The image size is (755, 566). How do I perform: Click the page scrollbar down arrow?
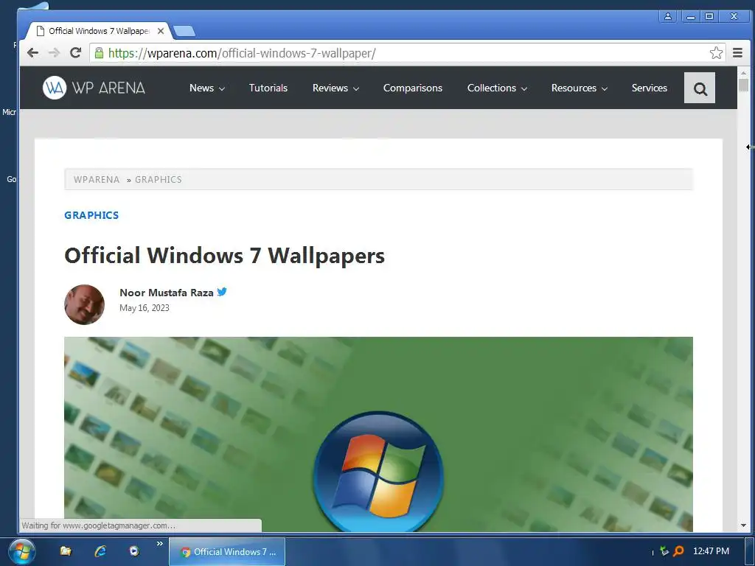(x=743, y=525)
